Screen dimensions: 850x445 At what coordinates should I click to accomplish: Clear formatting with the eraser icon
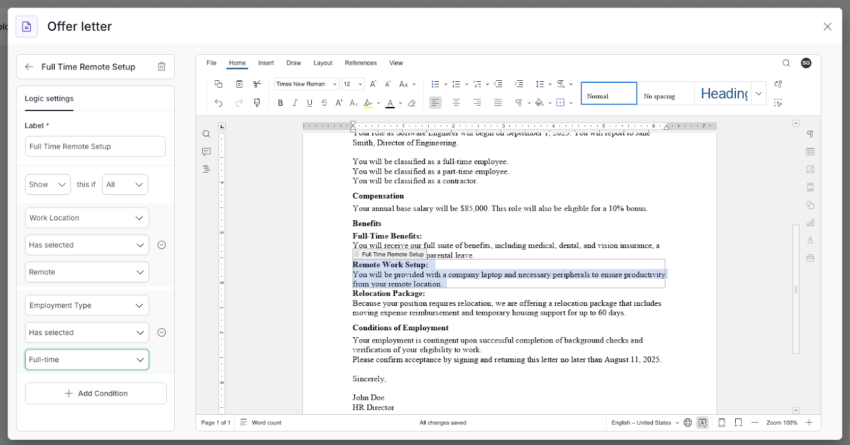[x=412, y=103]
